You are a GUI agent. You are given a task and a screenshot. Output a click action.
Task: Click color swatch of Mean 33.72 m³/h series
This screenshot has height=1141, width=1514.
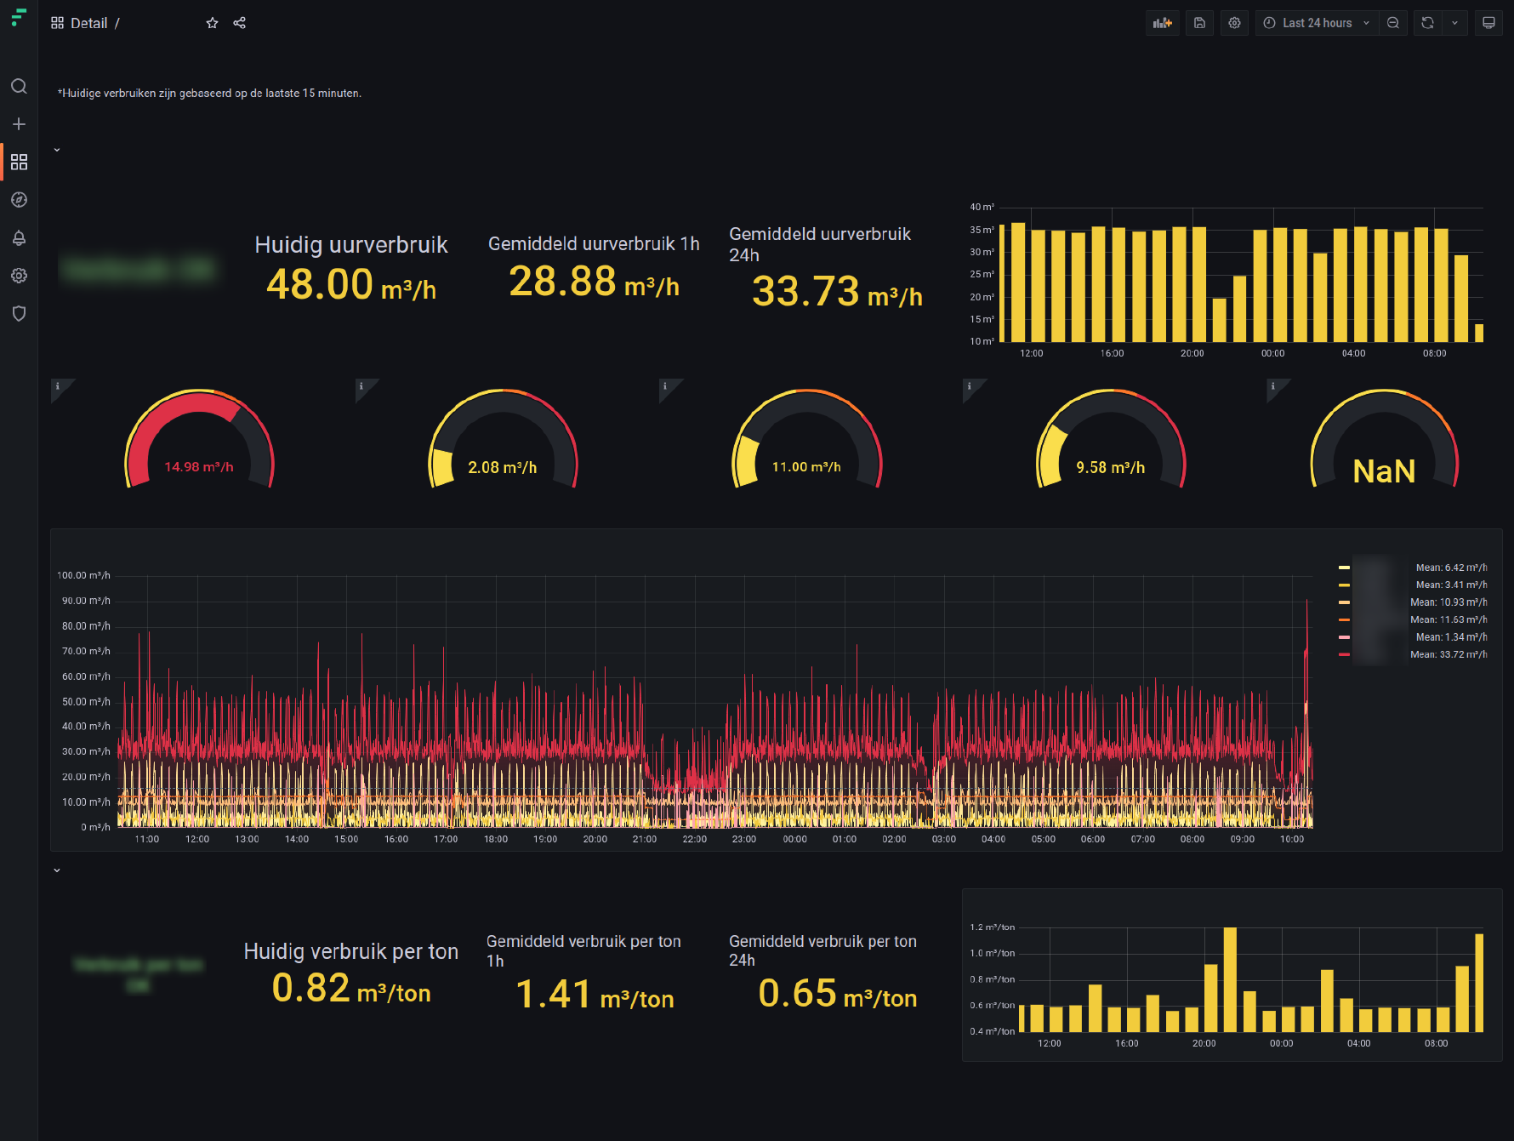[x=1344, y=654]
